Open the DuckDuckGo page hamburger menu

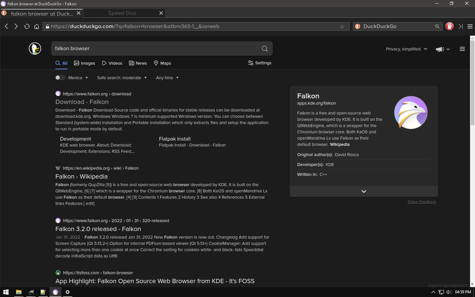pos(462,49)
